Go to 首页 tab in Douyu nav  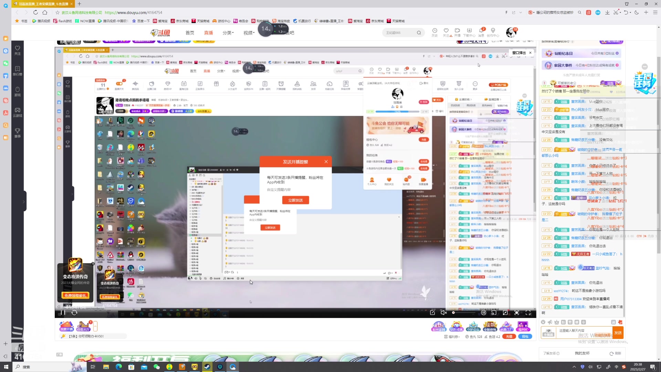pyautogui.click(x=190, y=33)
